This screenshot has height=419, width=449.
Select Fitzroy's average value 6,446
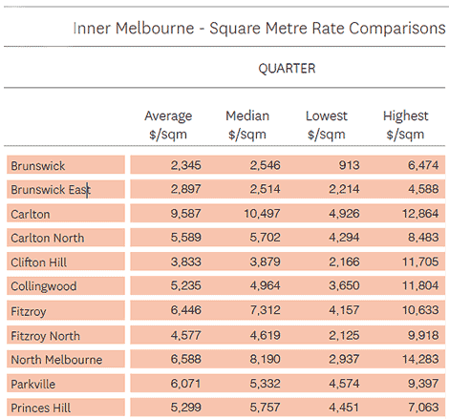[186, 310]
